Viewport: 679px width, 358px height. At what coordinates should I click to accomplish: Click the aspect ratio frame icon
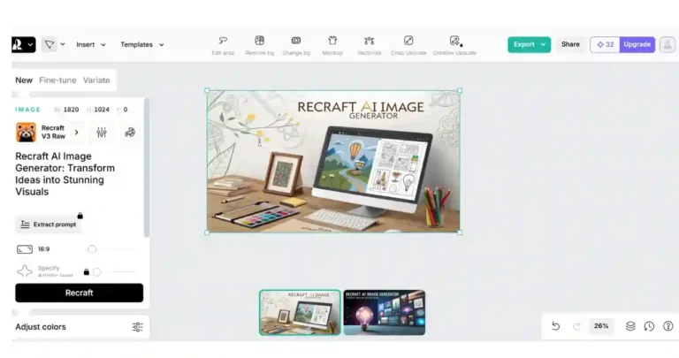pyautogui.click(x=25, y=249)
